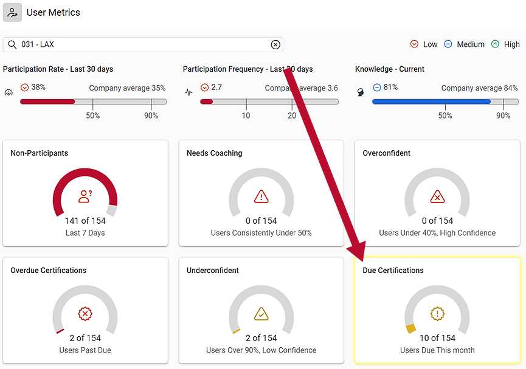Click the Underconfident checkmark triangle icon

coord(261,314)
